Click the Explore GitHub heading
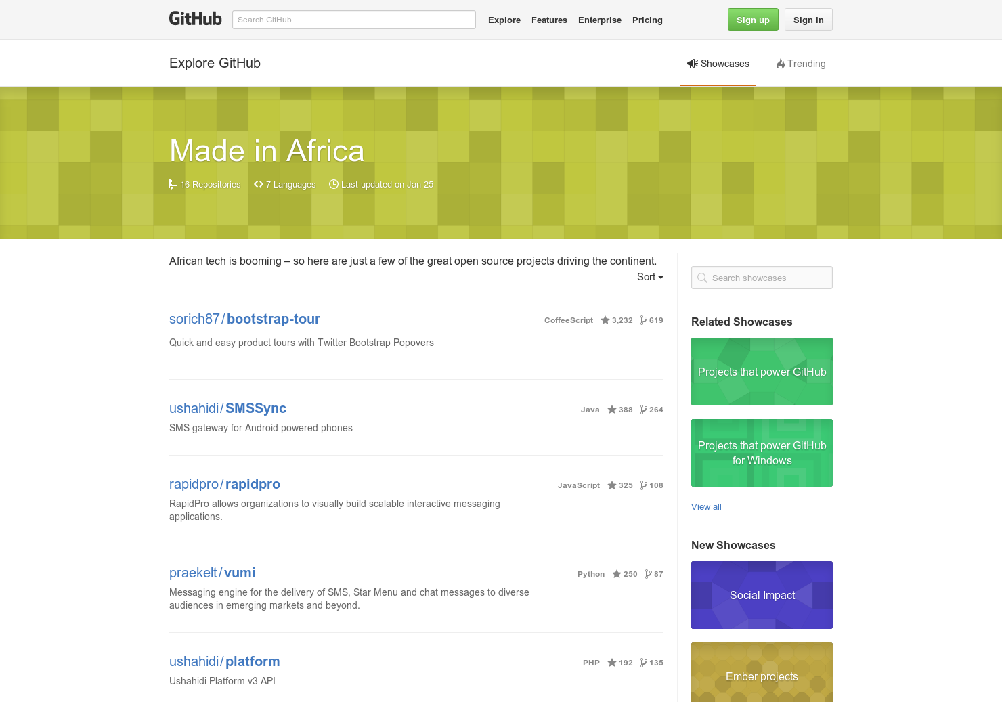 215,63
